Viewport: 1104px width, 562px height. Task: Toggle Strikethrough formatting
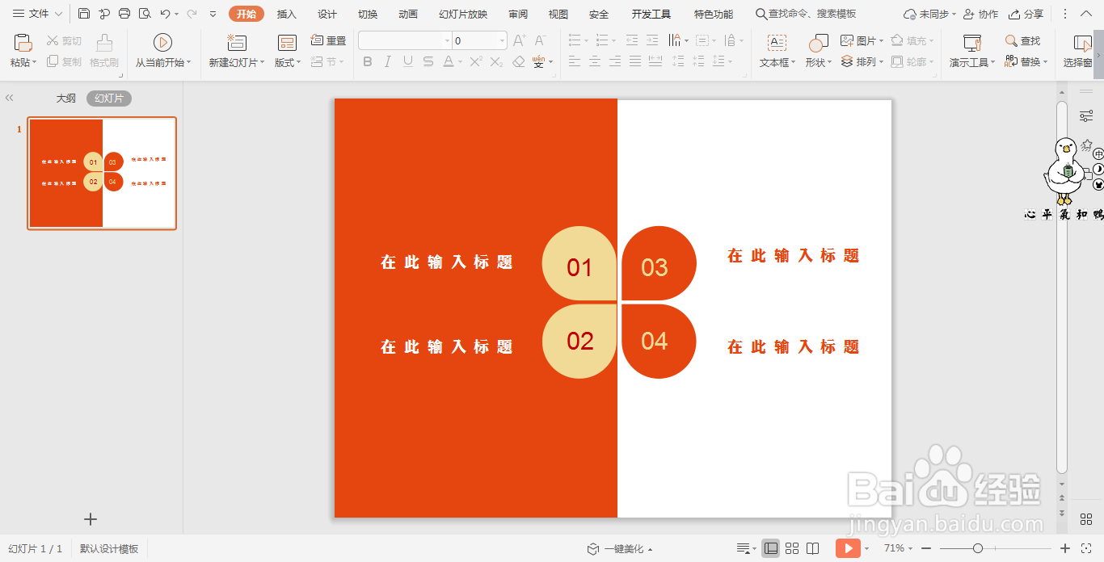428,61
